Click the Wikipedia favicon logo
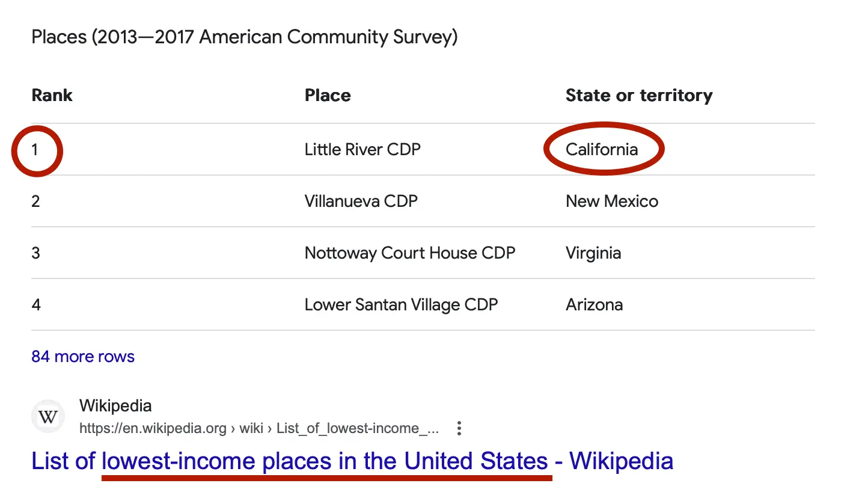The image size is (868, 498). pyautogui.click(x=47, y=416)
